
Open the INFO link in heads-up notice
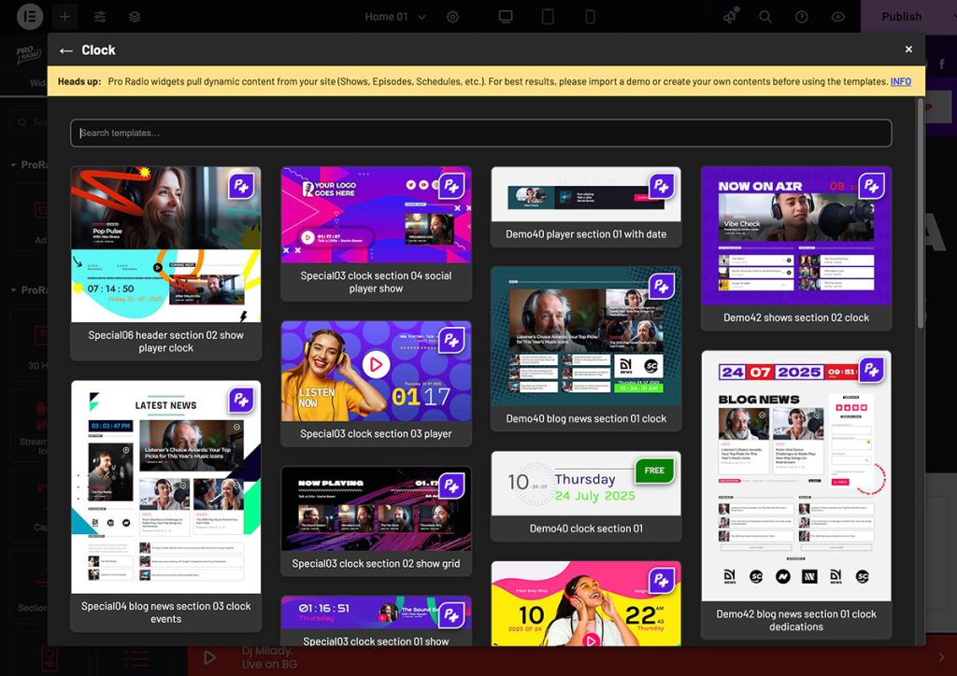coord(900,81)
